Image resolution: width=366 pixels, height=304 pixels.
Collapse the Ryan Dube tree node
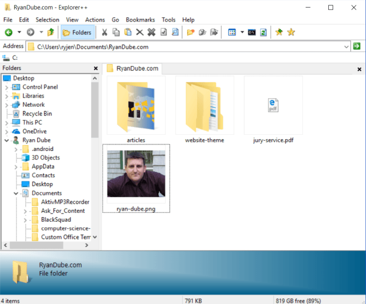[6, 141]
